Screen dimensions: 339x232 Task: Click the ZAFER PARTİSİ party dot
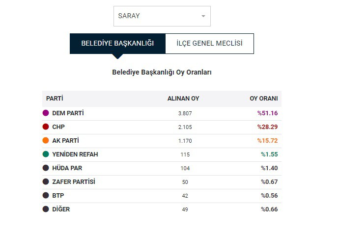click(46, 181)
